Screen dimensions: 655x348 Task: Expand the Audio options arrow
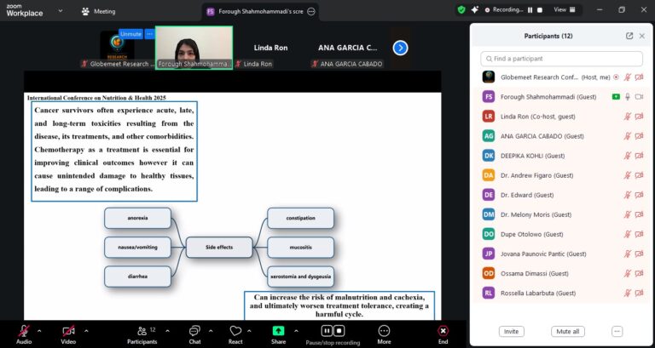[x=40, y=330]
